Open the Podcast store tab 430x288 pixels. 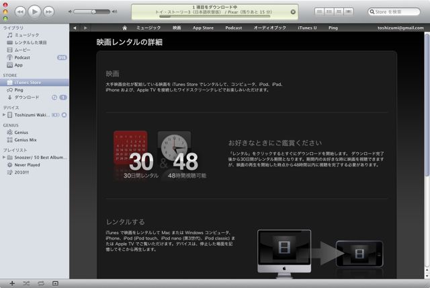pos(234,28)
